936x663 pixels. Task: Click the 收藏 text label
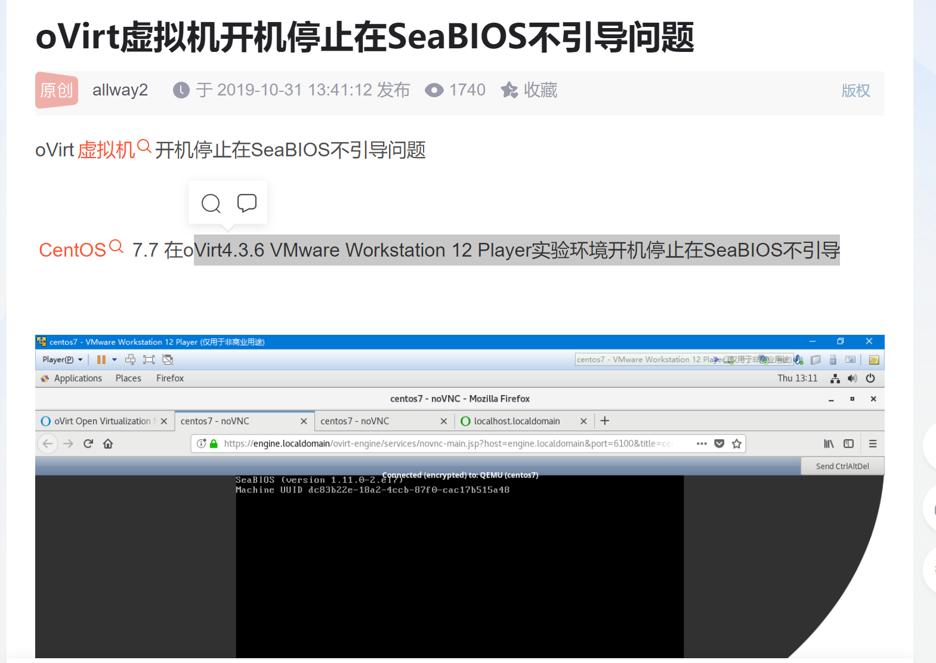point(540,90)
